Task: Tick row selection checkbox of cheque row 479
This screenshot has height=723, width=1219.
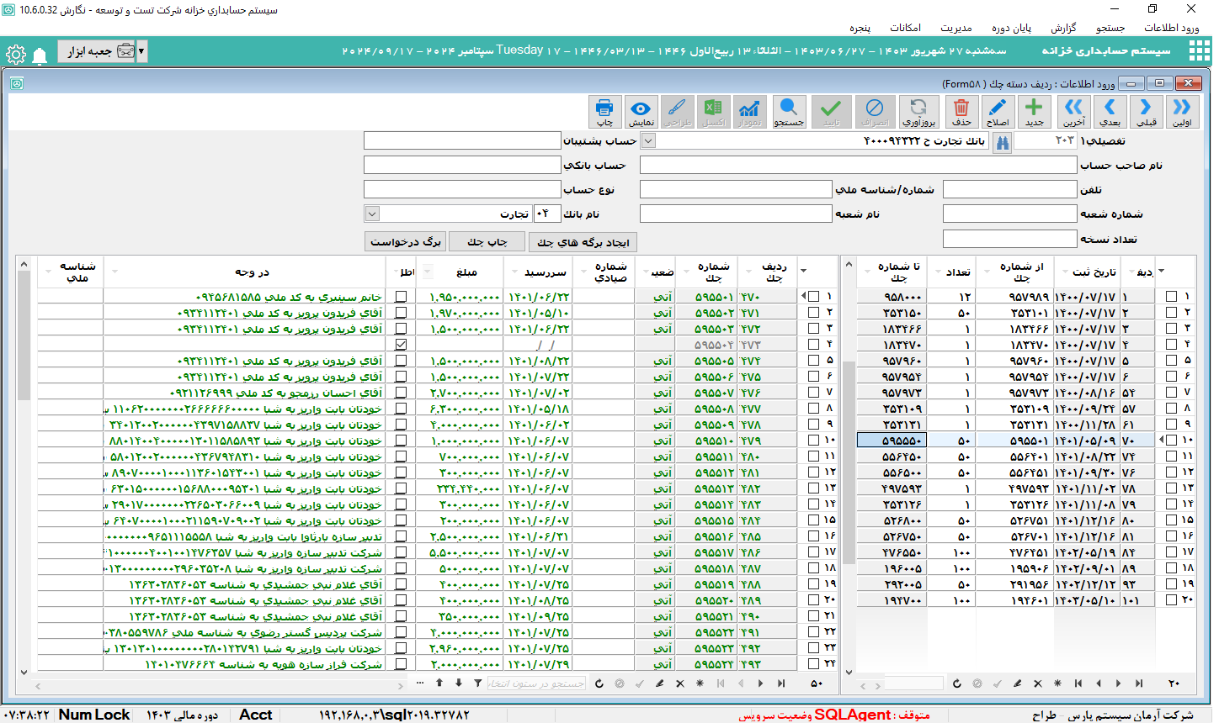Action: point(813,441)
